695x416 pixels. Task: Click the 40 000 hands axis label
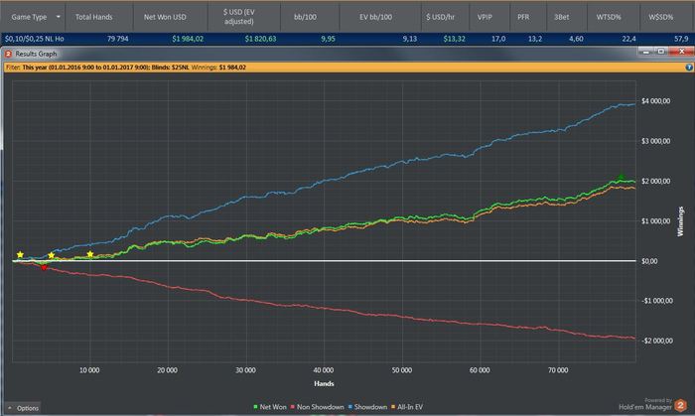(x=324, y=370)
